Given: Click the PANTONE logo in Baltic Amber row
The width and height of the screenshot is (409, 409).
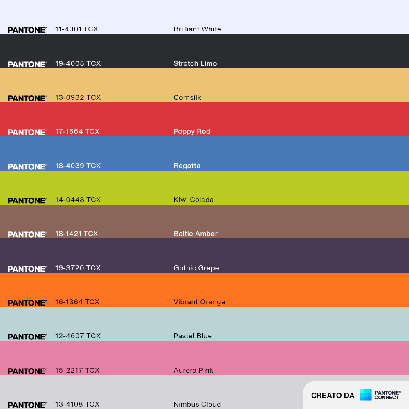Looking at the screenshot, I should tap(27, 234).
